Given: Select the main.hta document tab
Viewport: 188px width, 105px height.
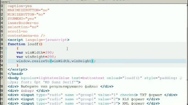Looking at the screenshot, I should point(5,2).
